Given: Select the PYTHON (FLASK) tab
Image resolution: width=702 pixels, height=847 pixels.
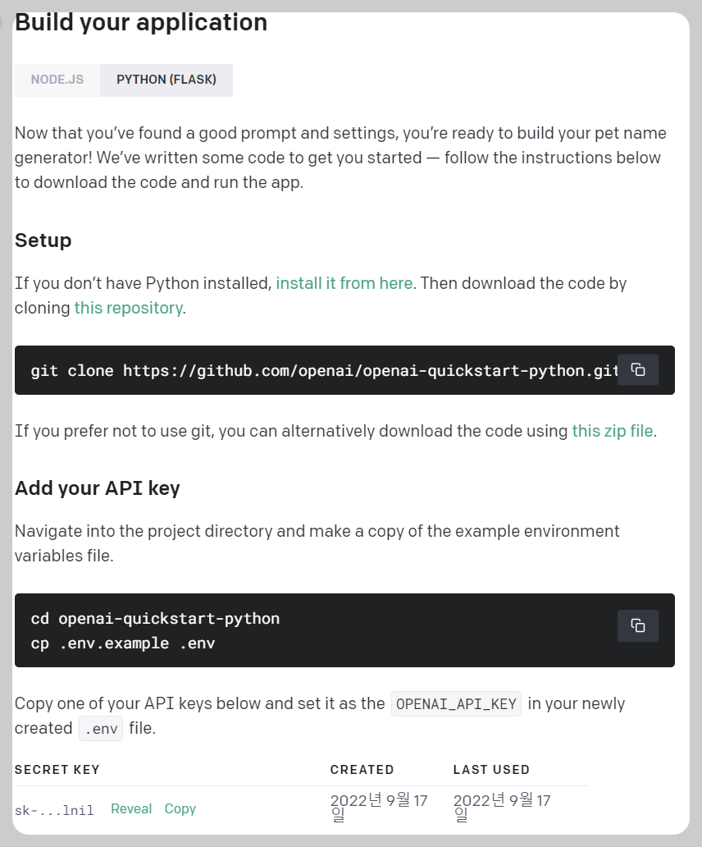Looking at the screenshot, I should click(166, 80).
